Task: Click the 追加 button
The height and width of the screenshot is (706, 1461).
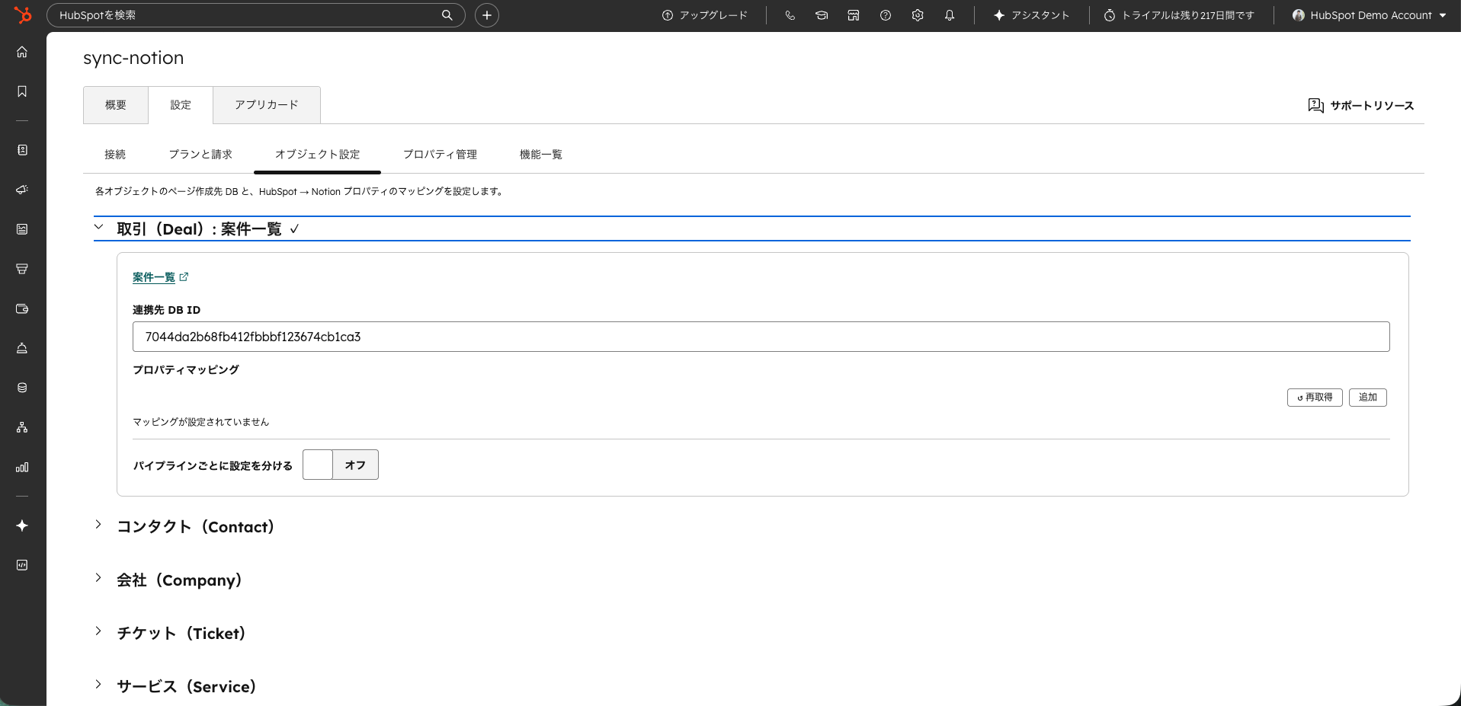Action: pyautogui.click(x=1368, y=398)
